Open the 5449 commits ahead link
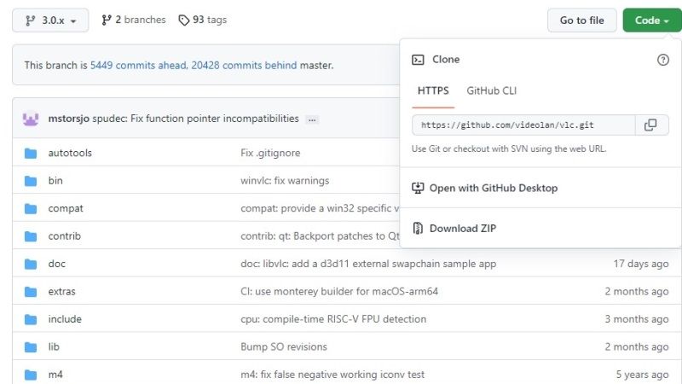Viewport: 682px width, 384px height. tap(138, 66)
